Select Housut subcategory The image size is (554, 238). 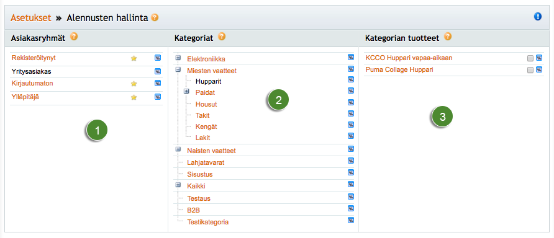206,104
